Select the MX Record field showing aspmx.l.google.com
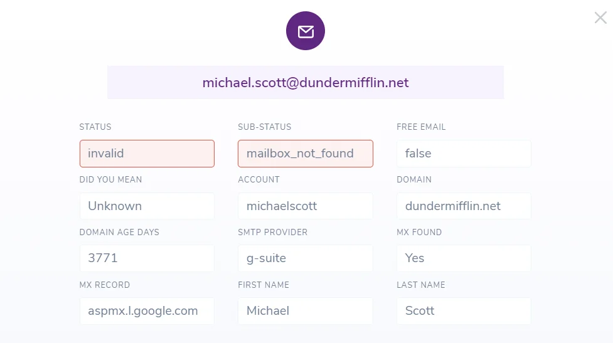The width and height of the screenshot is (613, 343). click(x=147, y=311)
